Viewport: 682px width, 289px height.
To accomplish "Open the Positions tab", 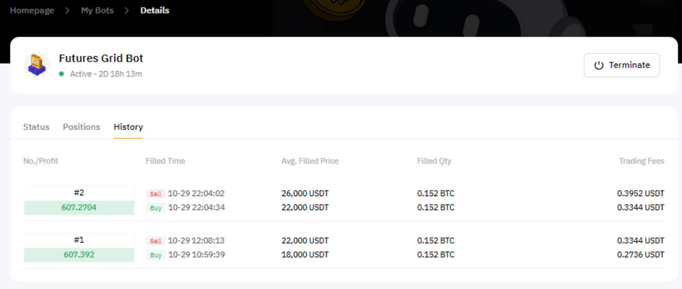I will tap(81, 127).
